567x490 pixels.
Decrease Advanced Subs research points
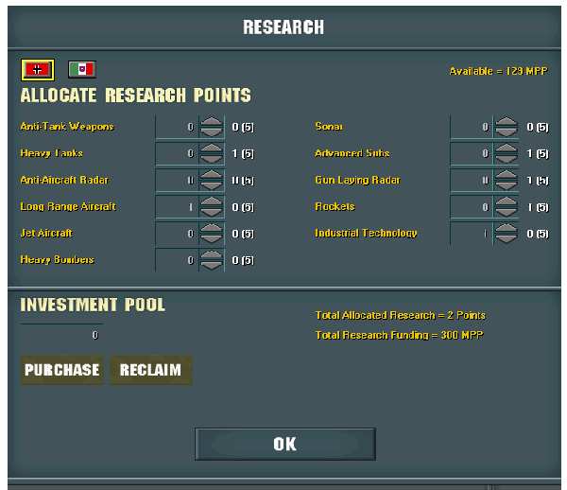[507, 158]
